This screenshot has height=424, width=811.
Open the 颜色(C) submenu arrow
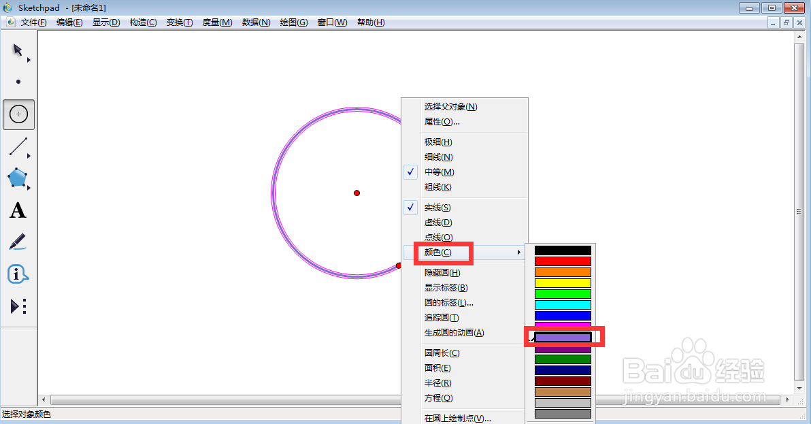pyautogui.click(x=518, y=252)
